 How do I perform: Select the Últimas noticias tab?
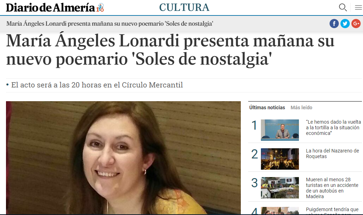click(267, 107)
